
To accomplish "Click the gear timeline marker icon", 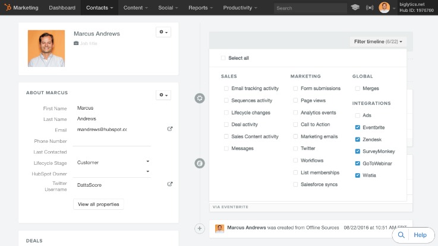I will pos(200,98).
